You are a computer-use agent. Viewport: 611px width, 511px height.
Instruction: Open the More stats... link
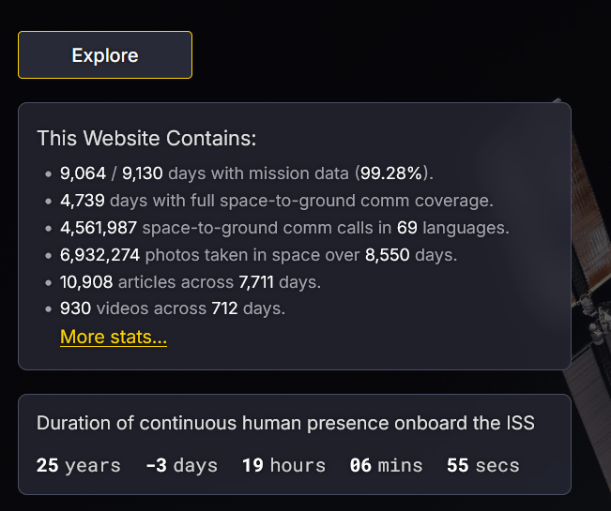pyautogui.click(x=114, y=338)
